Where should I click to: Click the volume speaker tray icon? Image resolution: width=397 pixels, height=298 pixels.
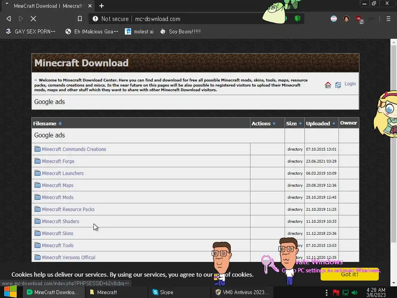pyautogui.click(x=355, y=293)
